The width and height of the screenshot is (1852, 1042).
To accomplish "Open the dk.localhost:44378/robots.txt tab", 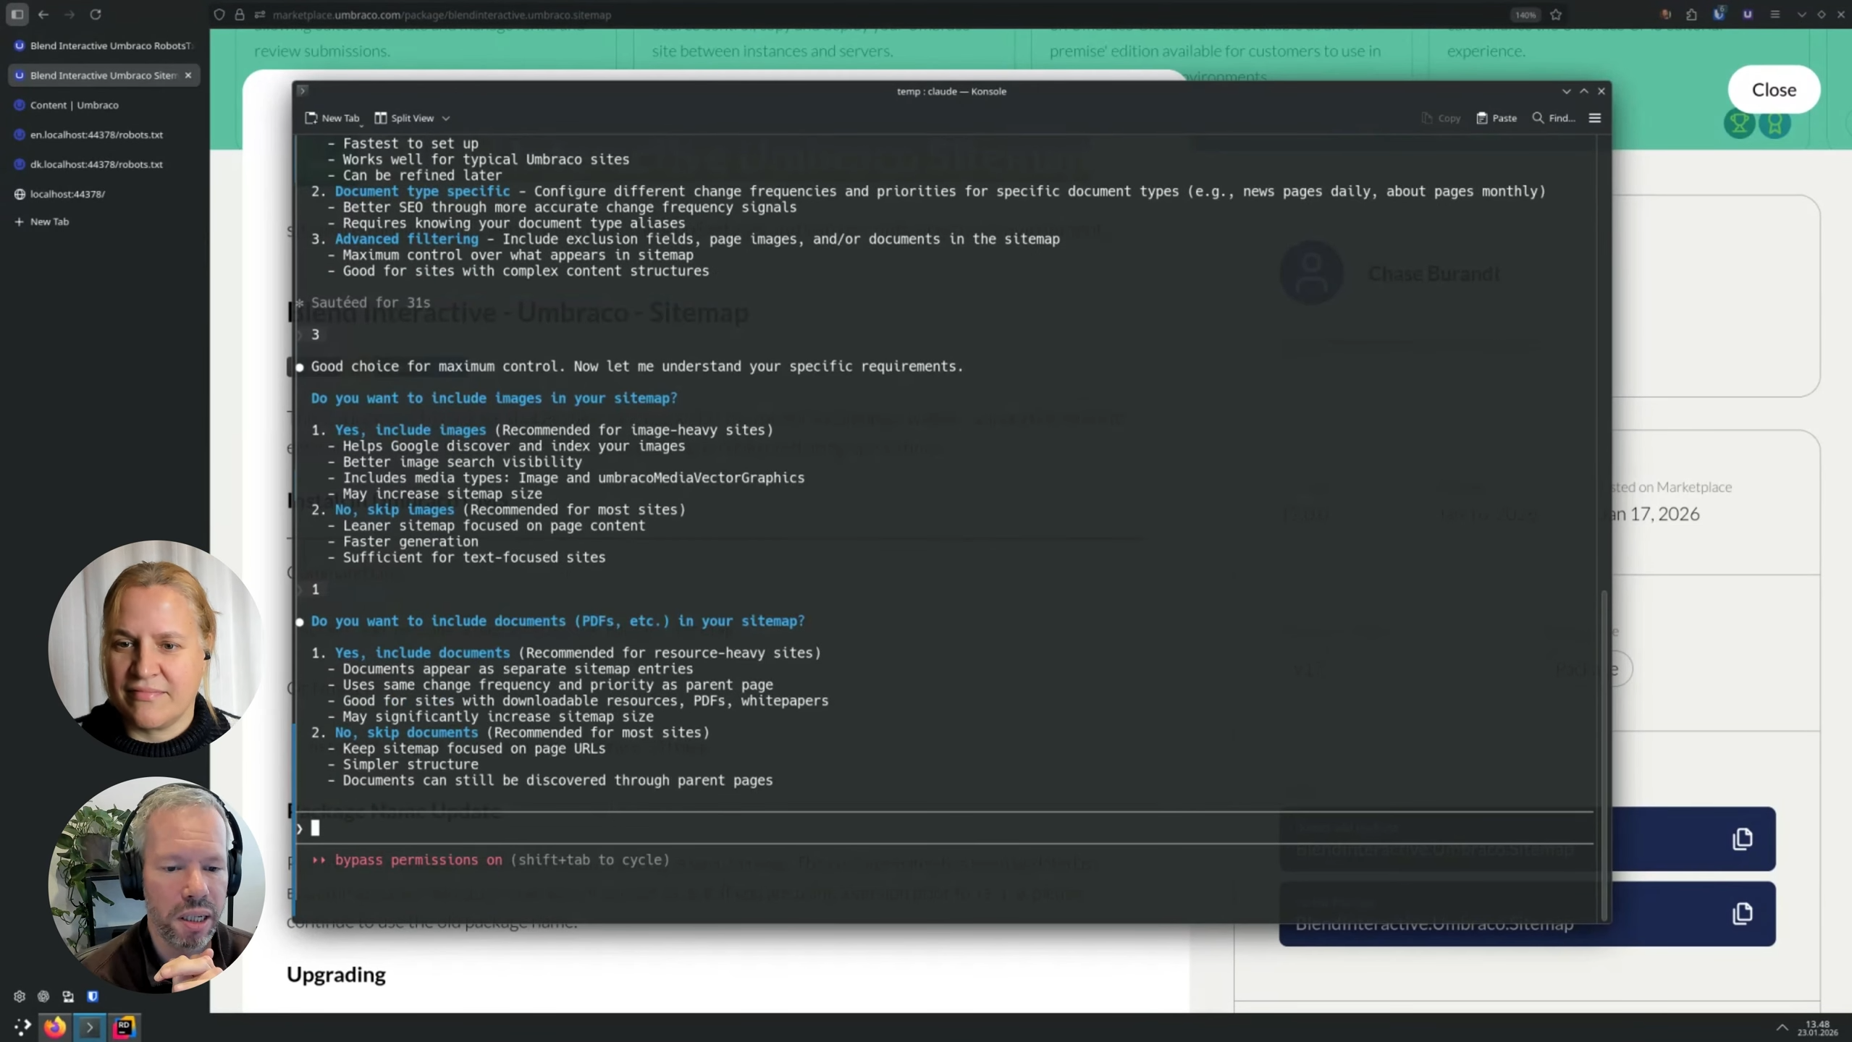I will pos(105,164).
